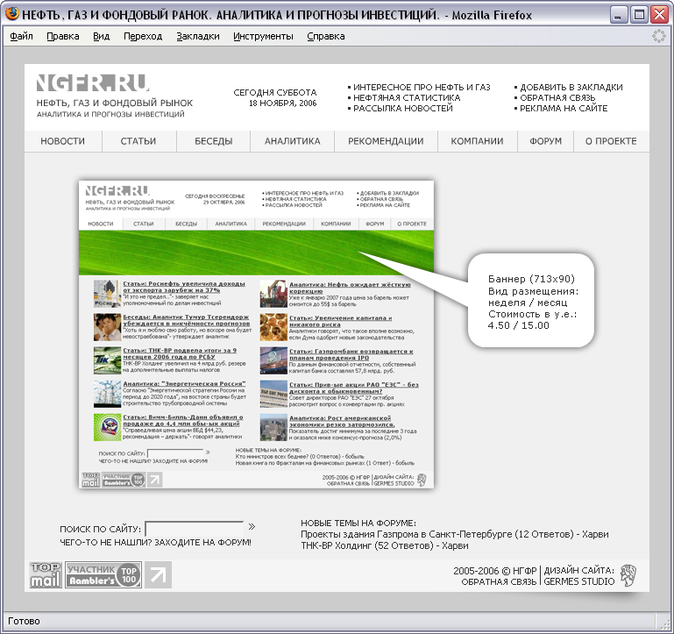Open the Закладки menu
Image resolution: width=674 pixels, height=634 pixels.
coord(198,36)
